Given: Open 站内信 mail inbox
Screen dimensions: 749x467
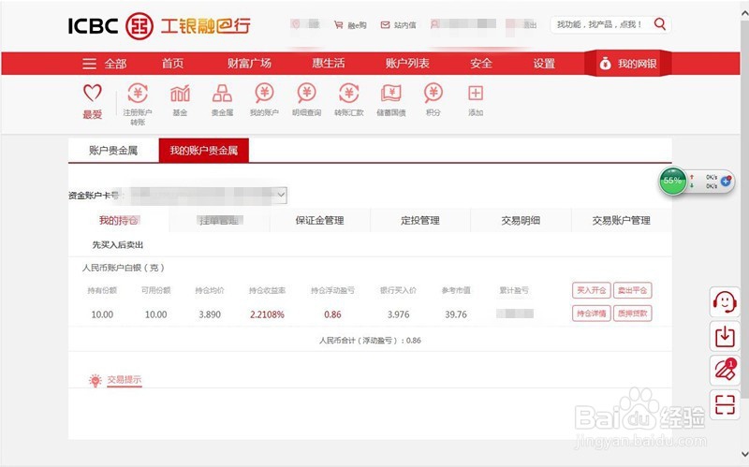Looking at the screenshot, I should pyautogui.click(x=399, y=25).
